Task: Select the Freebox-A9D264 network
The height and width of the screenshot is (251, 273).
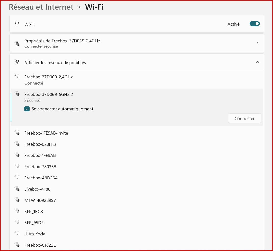Action: click(41, 178)
